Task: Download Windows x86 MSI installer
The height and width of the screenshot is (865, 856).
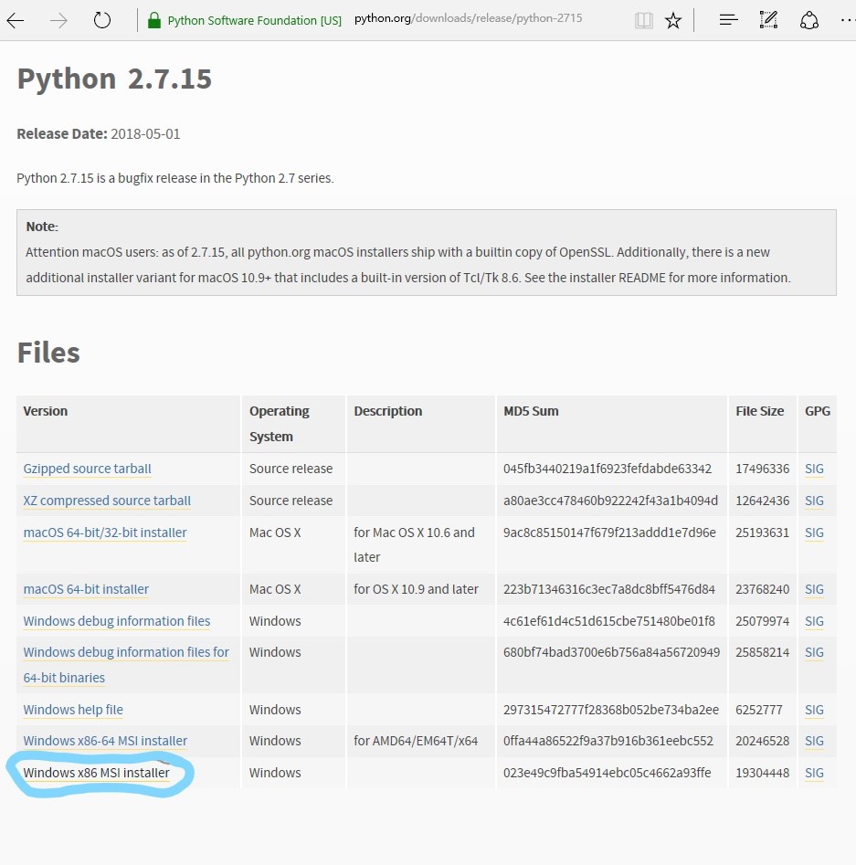Action: [x=96, y=773]
